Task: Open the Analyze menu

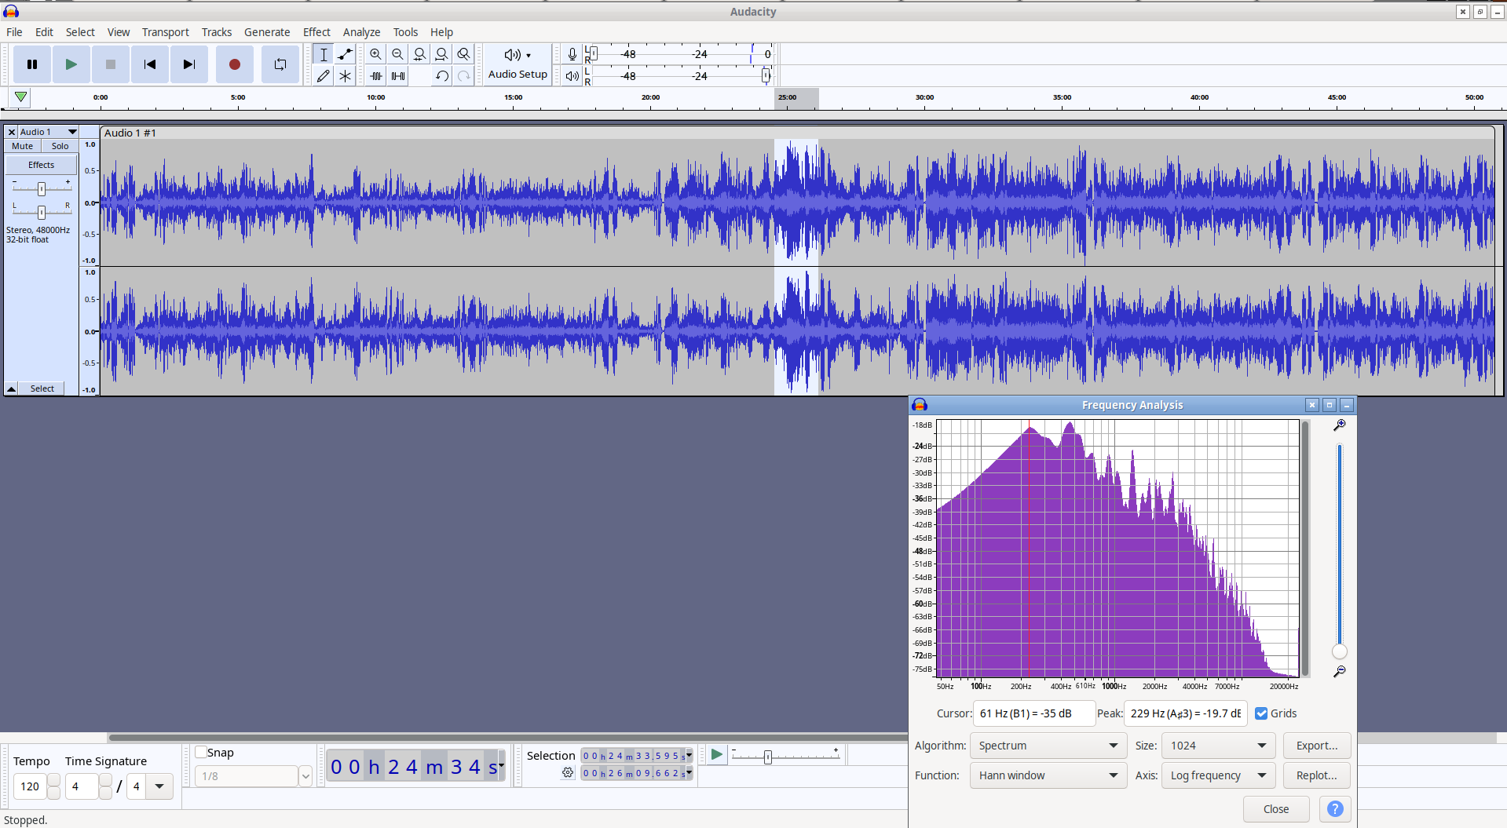Action: pyautogui.click(x=361, y=32)
